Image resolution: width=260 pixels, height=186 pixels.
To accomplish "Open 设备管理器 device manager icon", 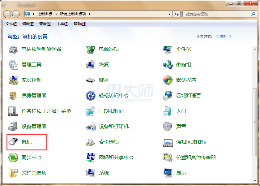I will (13, 126).
